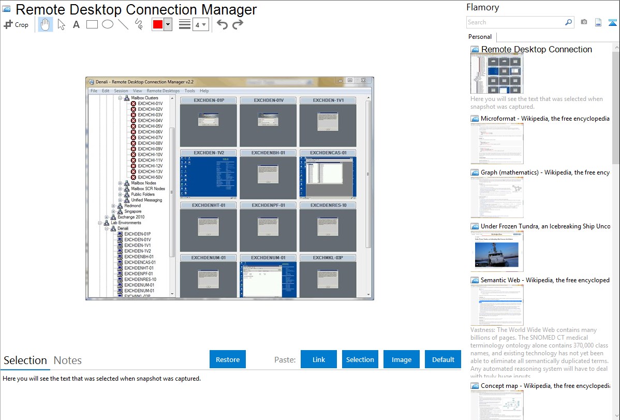
Task: Expand the Public Folders tree node
Action: point(120,194)
